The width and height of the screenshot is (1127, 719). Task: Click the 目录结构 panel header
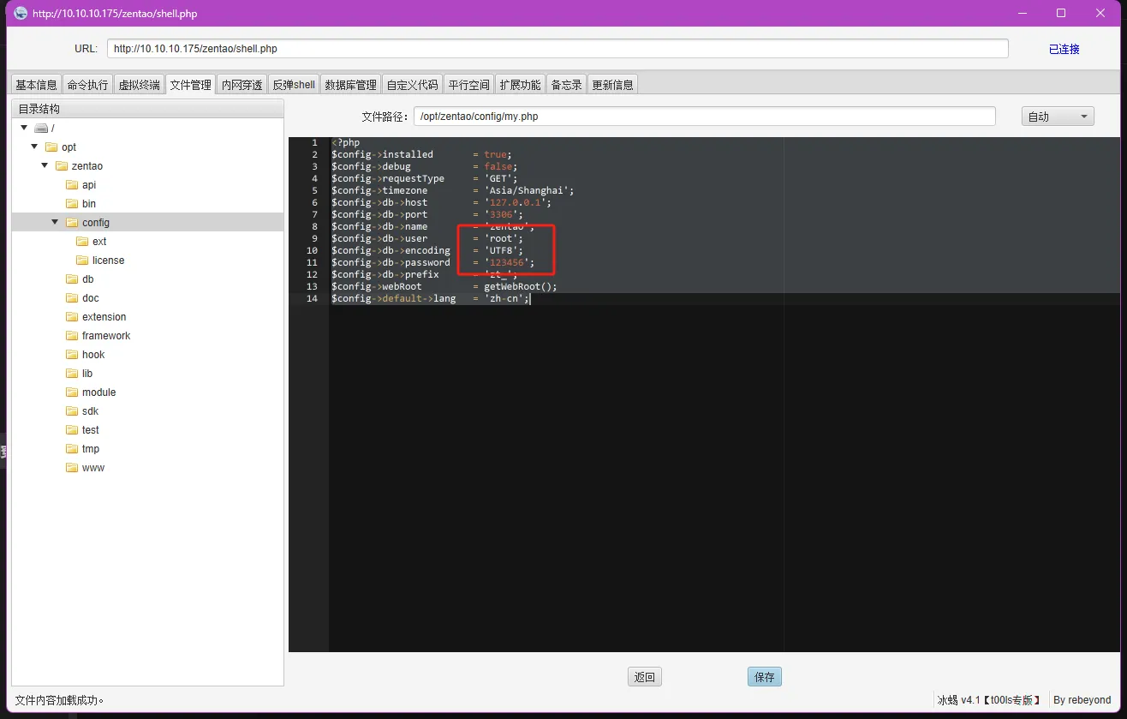147,109
